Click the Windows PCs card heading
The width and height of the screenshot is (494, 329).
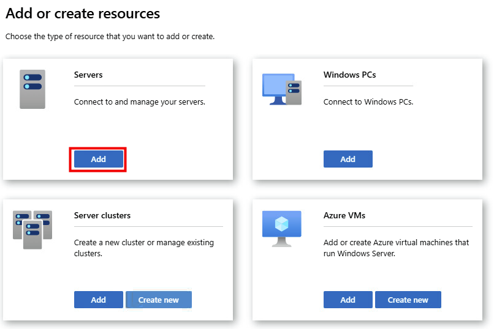tap(349, 75)
